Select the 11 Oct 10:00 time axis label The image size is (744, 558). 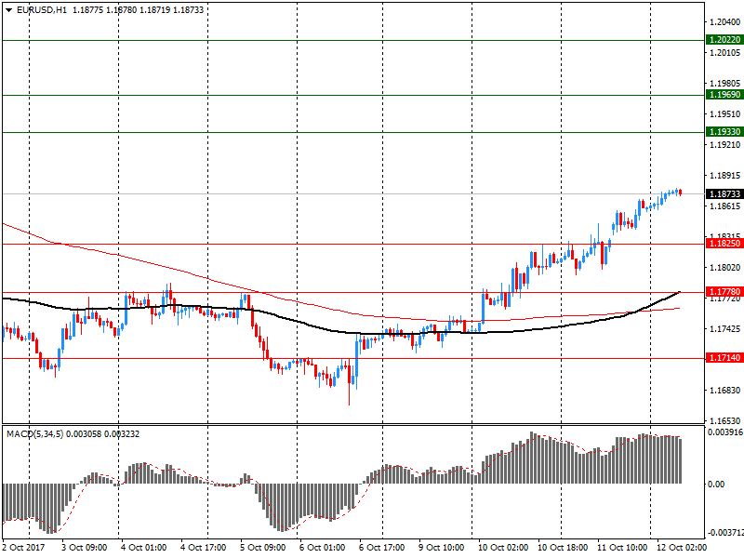pyautogui.click(x=622, y=548)
